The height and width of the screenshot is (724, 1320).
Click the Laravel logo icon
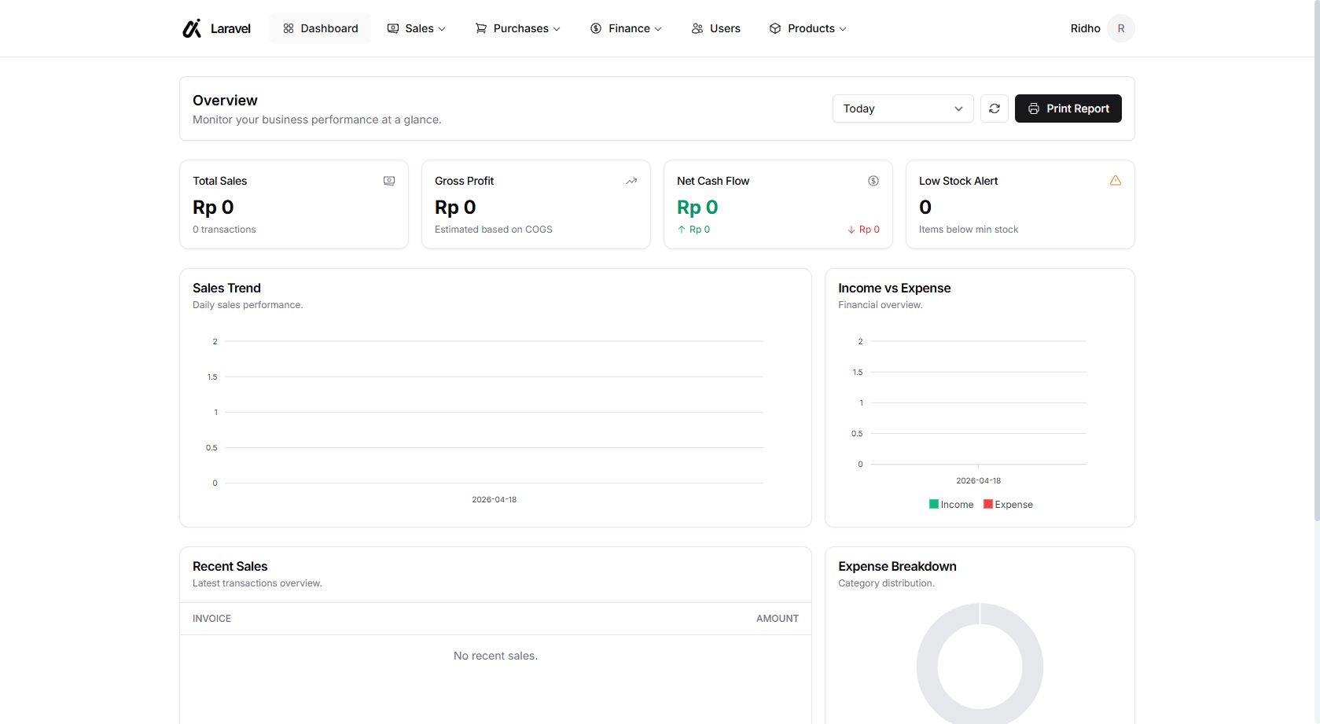(x=192, y=28)
